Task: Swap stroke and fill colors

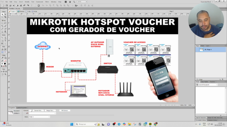Action: click(x=6, y=66)
